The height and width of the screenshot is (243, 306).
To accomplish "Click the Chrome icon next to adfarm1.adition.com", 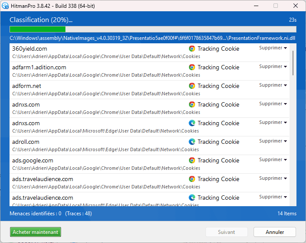I will (192, 67).
